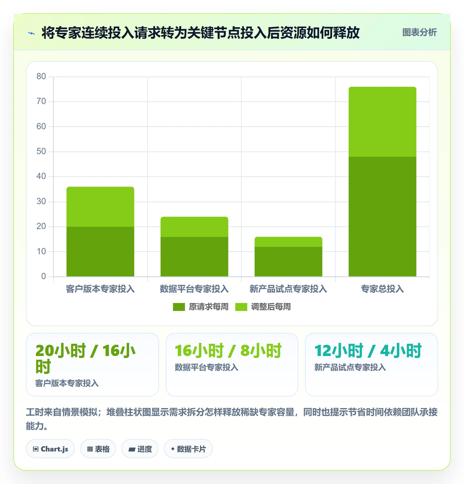Image resolution: width=464 pixels, height=484 pixels.
Task: Click the 原请求每周 legend text
Action: pyautogui.click(x=208, y=307)
